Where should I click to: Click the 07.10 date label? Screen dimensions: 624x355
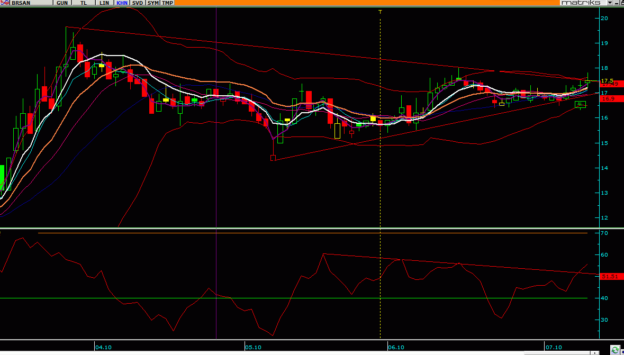point(554,347)
